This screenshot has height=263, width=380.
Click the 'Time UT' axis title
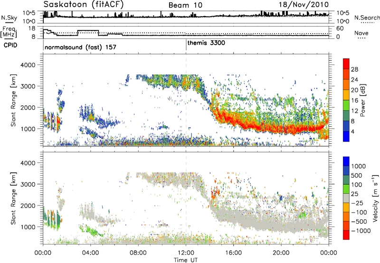coord(186,260)
